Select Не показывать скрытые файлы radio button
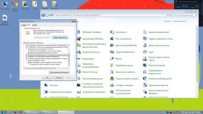This screenshot has width=203, height=114. 29,62
